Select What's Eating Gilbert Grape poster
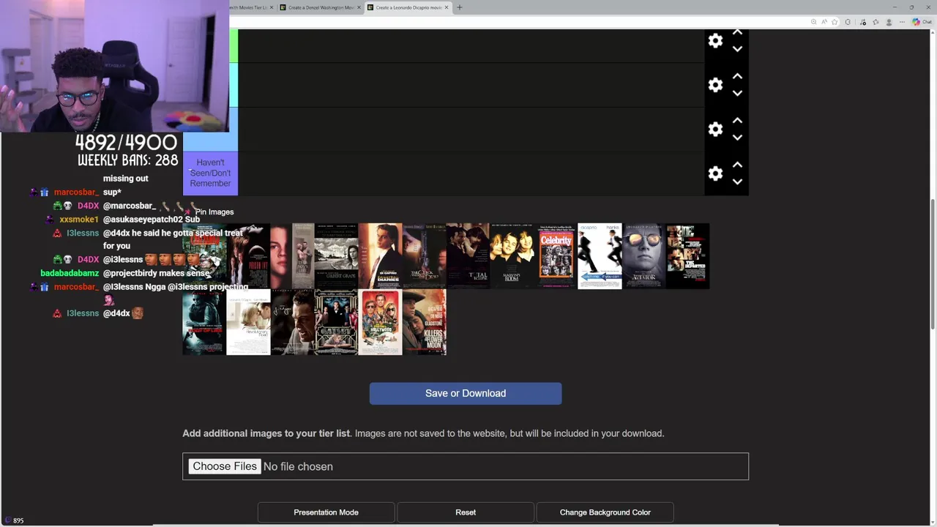 (336, 256)
